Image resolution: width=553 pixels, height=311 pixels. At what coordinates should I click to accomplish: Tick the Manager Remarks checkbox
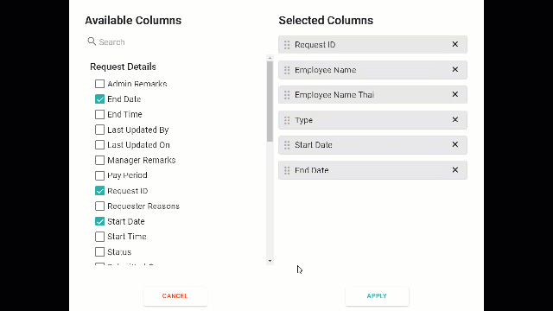click(100, 160)
